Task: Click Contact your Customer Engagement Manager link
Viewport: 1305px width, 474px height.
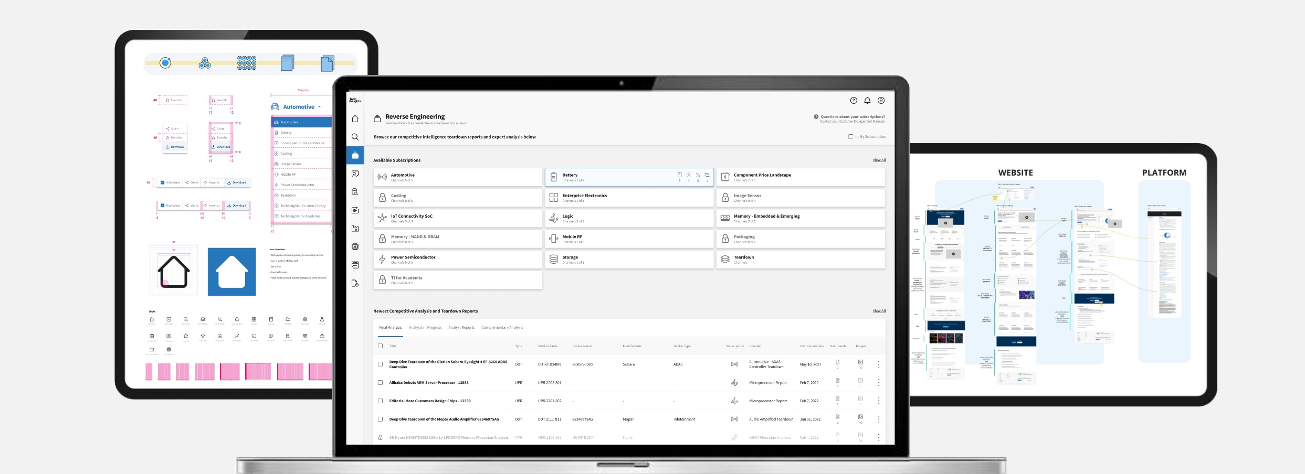Action: (x=853, y=122)
